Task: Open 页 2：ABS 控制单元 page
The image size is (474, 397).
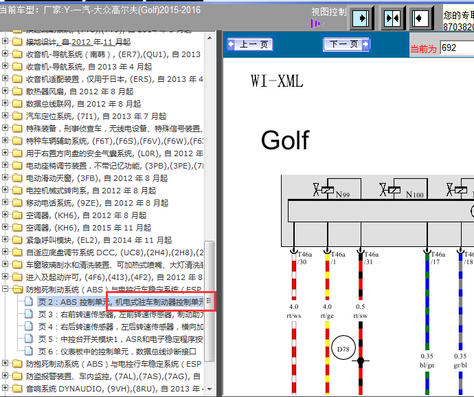Action: 121,302
